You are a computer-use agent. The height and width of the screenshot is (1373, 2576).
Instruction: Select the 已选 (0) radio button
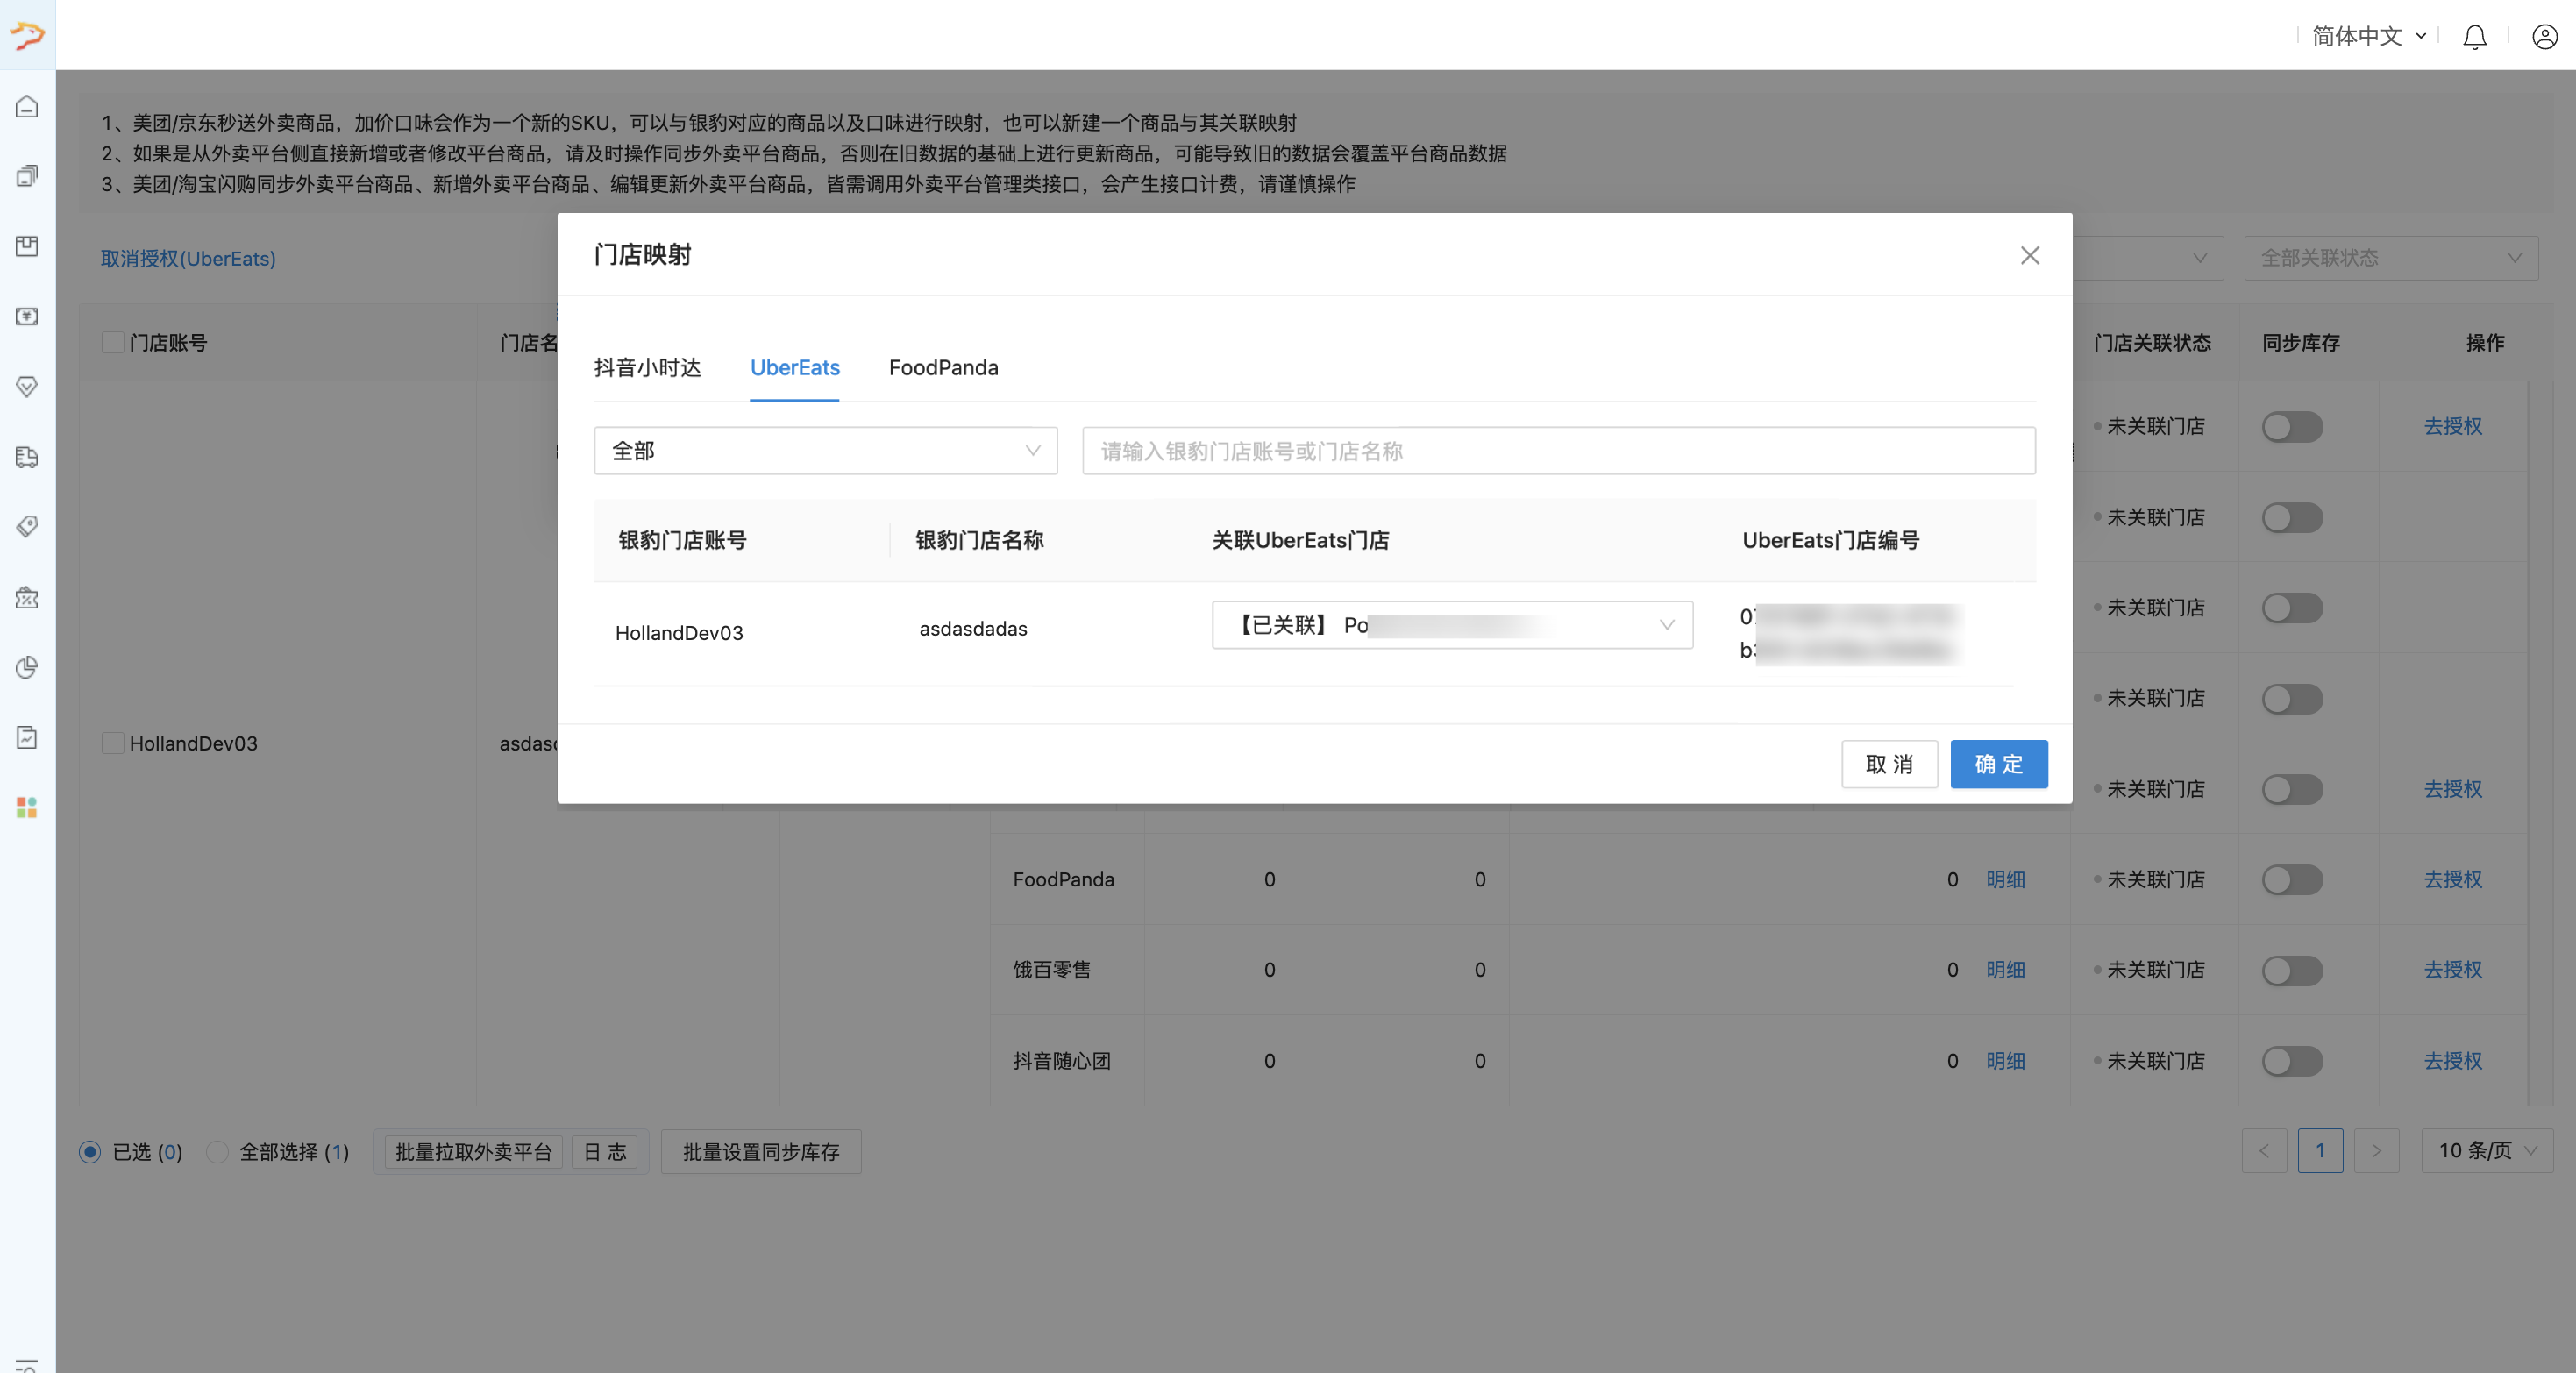(90, 1152)
